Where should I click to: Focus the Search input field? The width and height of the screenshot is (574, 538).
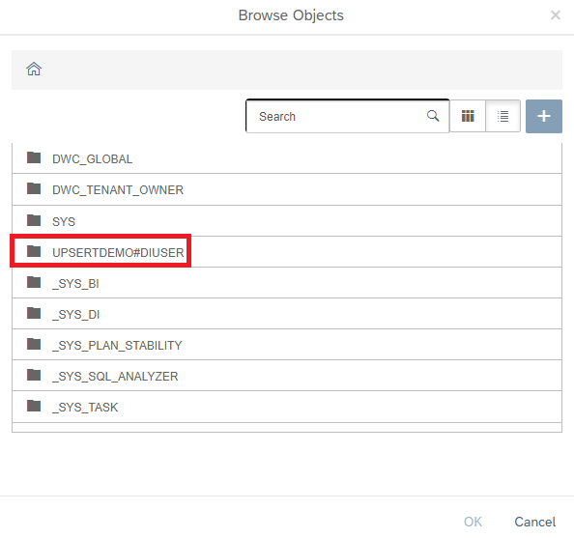click(x=347, y=116)
